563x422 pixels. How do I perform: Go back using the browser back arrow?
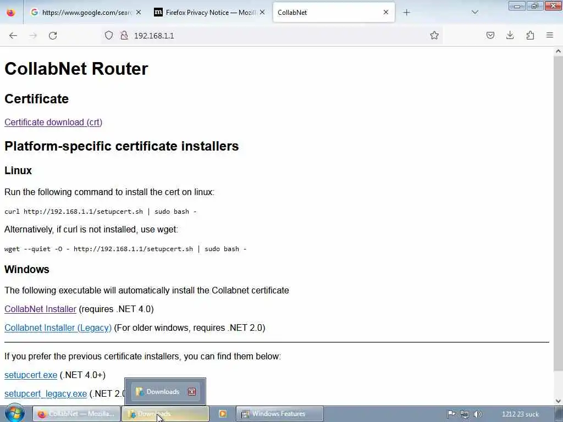(x=13, y=35)
